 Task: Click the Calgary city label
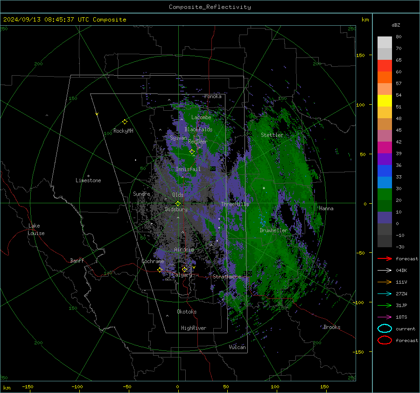pos(182,275)
